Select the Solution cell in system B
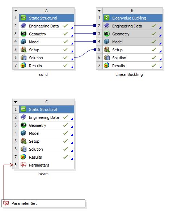This screenshot has width=177, height=211. pos(132,57)
